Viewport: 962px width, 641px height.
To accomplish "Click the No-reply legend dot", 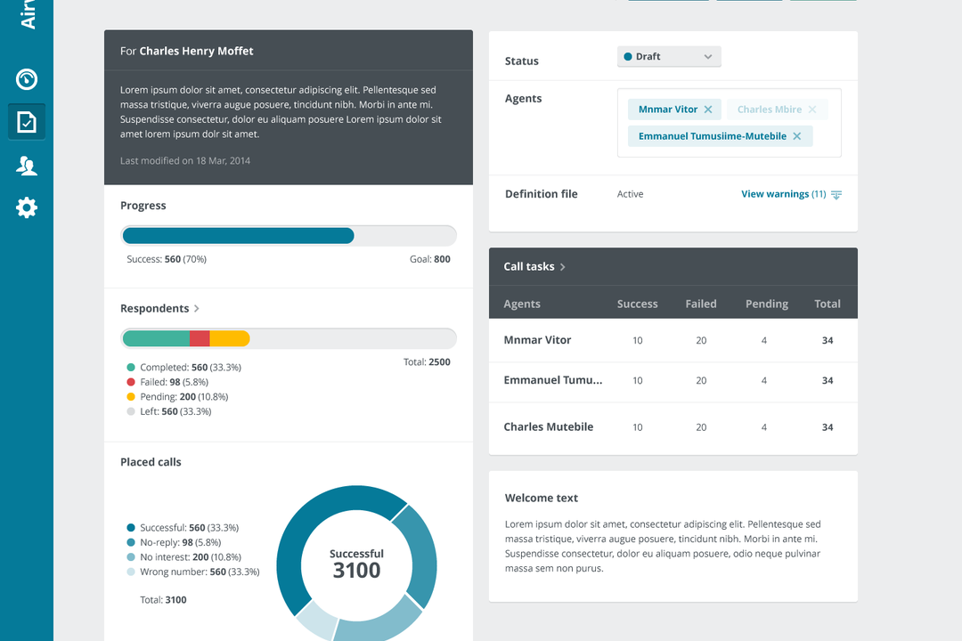I will pyautogui.click(x=131, y=542).
